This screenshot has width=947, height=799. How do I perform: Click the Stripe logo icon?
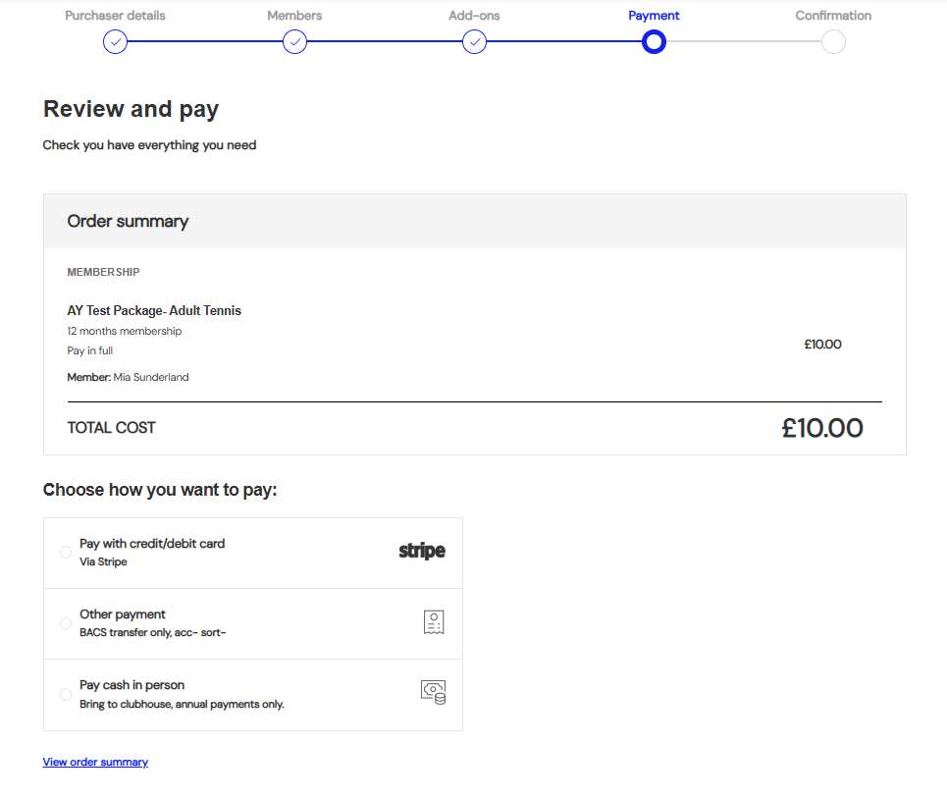pos(422,552)
